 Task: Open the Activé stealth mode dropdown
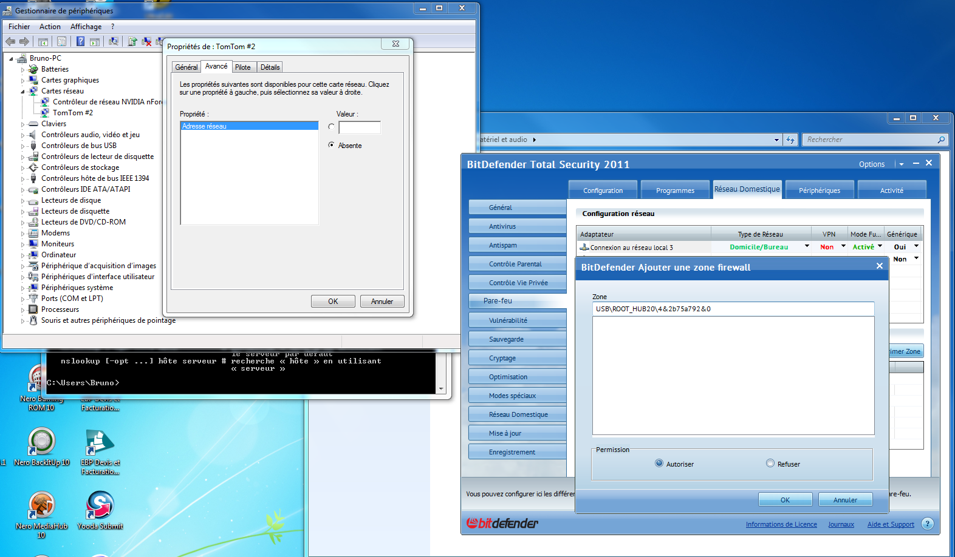[880, 246]
